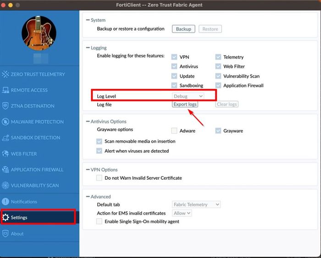The height and width of the screenshot is (258, 321).
Task: Click the guitar avatar picture
Action: tap(39, 33)
